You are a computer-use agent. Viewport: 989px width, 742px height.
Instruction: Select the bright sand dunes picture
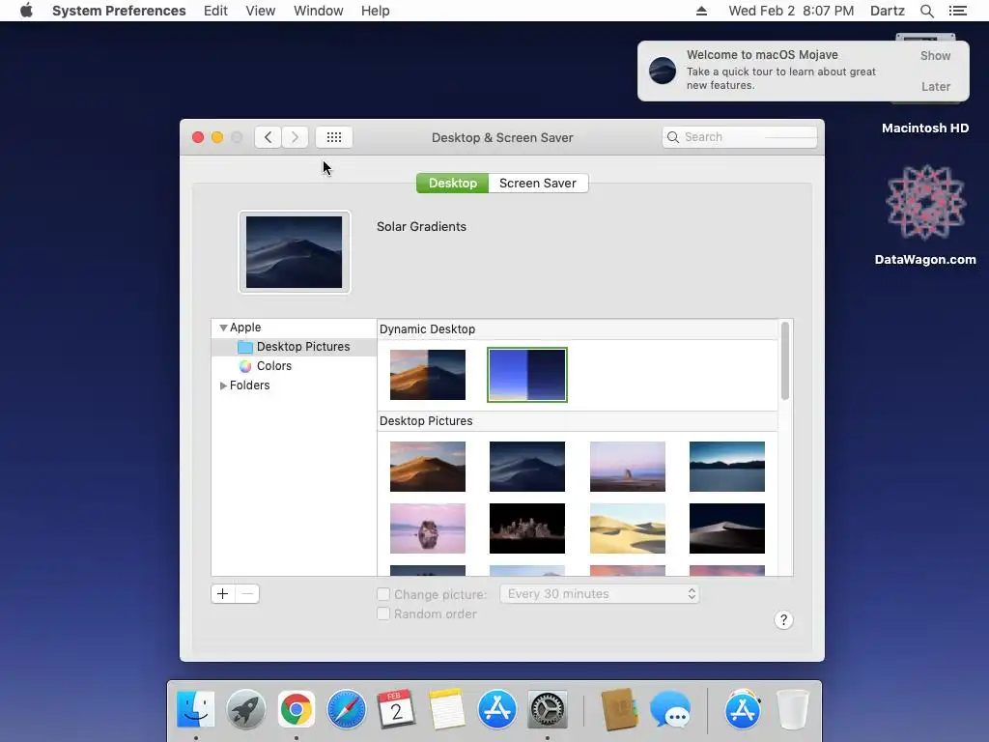click(x=628, y=528)
